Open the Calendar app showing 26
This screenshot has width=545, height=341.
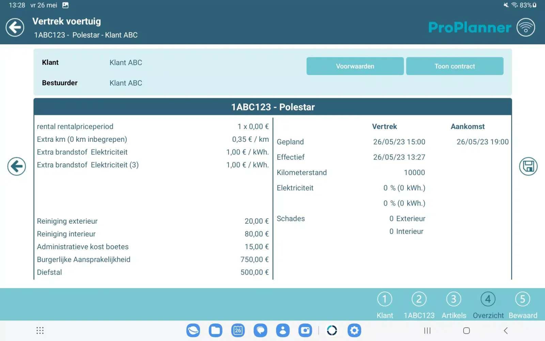coord(238,330)
